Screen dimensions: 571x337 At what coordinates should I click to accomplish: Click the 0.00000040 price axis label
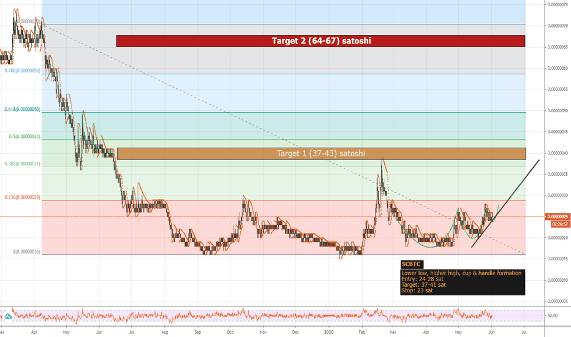click(x=558, y=153)
